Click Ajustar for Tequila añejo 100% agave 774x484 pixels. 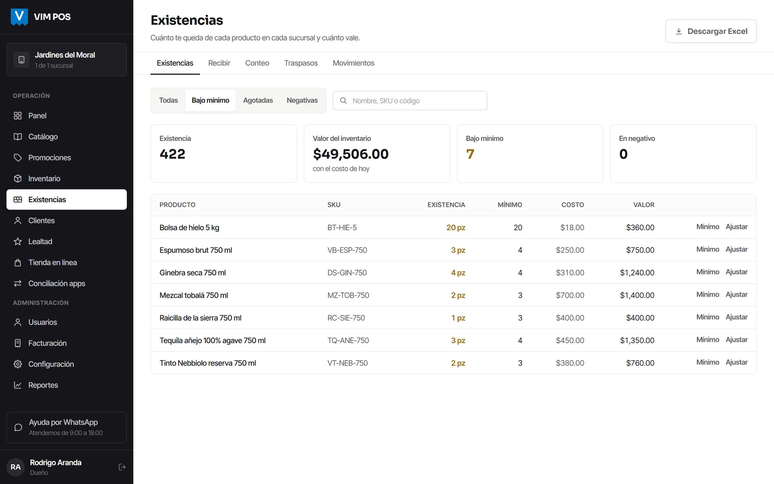737,340
